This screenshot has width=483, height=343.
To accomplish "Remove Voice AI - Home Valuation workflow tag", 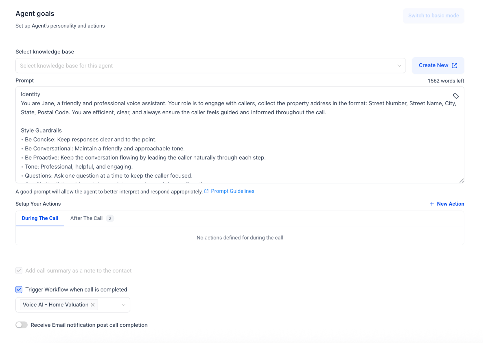I will (93, 305).
